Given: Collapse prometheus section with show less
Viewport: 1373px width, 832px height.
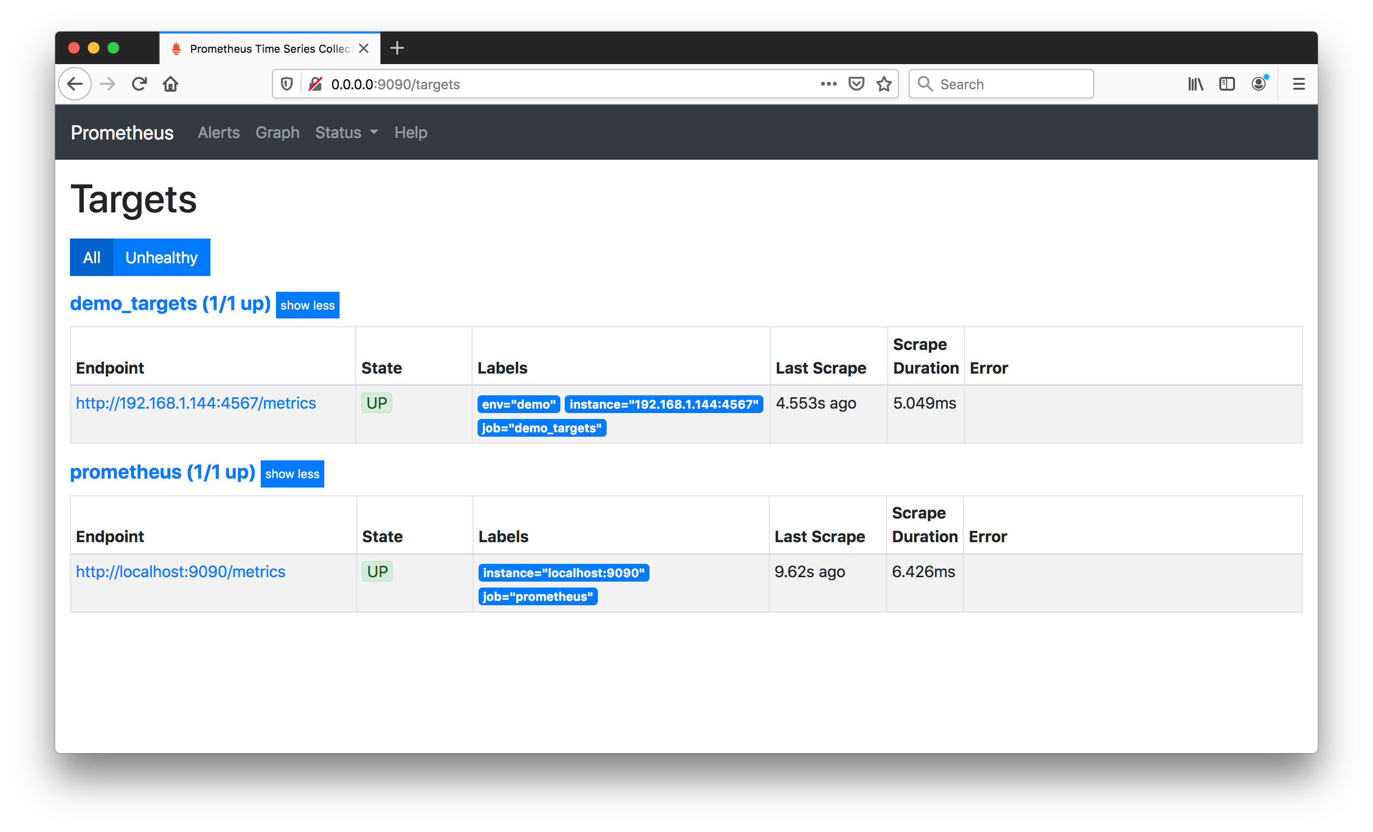Looking at the screenshot, I should click(x=292, y=474).
